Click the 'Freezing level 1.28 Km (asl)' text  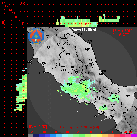pos(79,127)
